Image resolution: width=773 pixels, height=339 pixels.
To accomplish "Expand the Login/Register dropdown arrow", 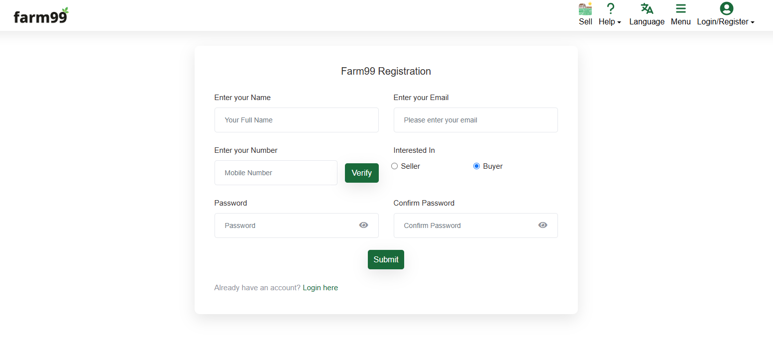I will click(x=753, y=22).
